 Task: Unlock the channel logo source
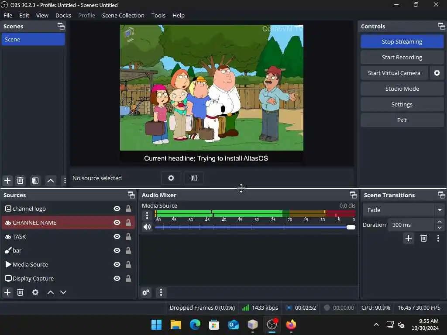[x=128, y=209]
